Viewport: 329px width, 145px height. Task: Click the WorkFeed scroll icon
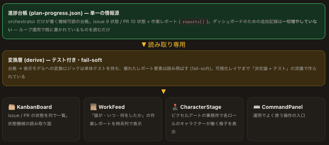click(x=93, y=107)
